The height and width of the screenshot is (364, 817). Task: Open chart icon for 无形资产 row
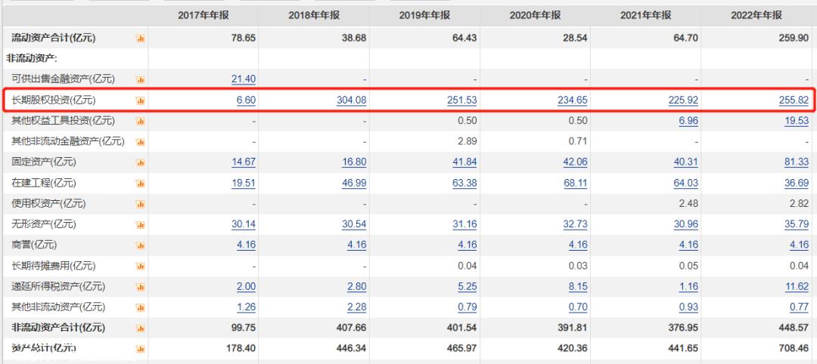(x=140, y=225)
